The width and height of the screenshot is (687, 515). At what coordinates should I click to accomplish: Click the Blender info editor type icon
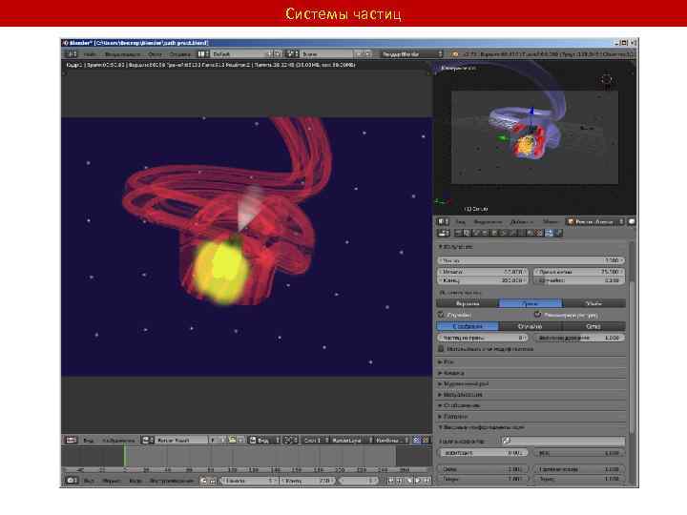point(70,54)
